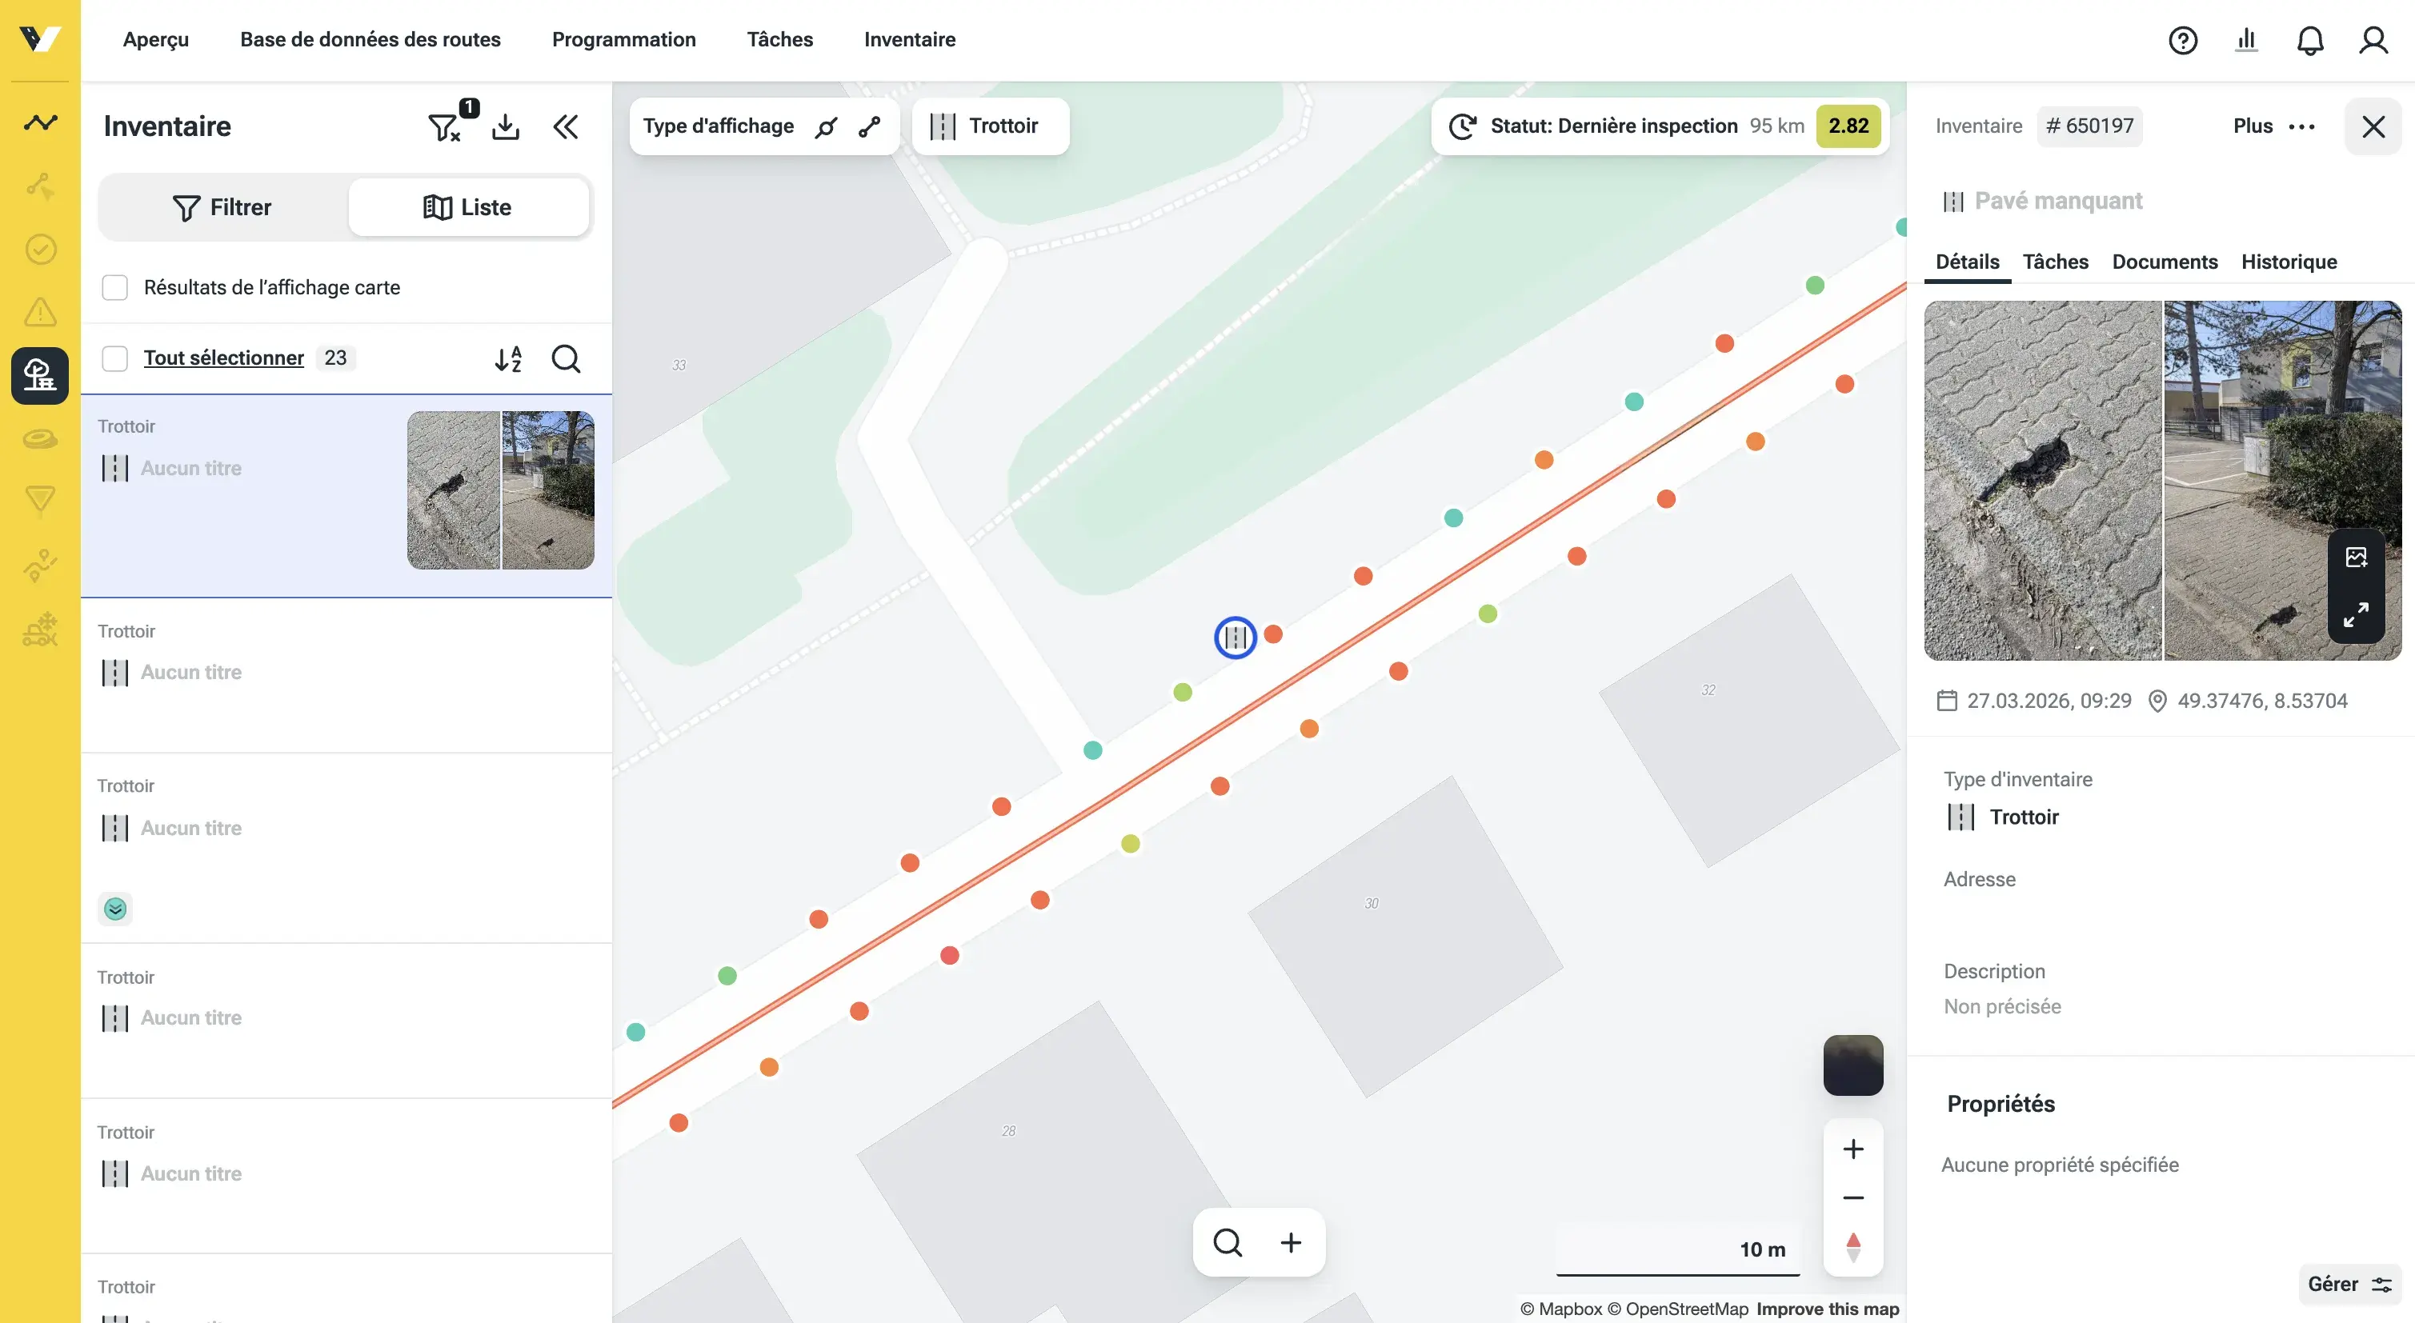Screen dimensions: 2415x1323
Task: Download the inventory list
Action: 505,126
